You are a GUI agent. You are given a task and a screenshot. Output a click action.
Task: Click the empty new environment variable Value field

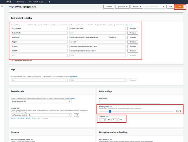97,55
